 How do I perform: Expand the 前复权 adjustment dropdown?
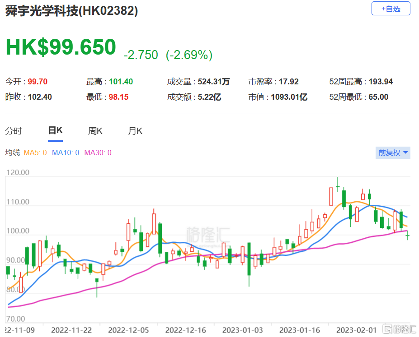(393, 153)
